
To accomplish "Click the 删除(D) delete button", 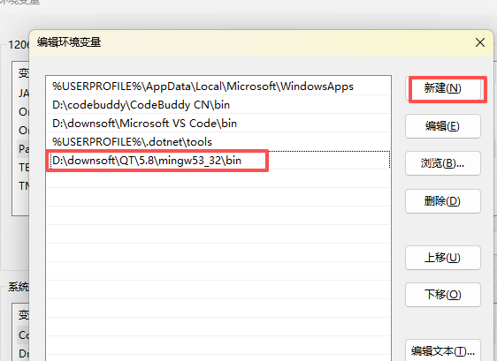I will pos(443,201).
